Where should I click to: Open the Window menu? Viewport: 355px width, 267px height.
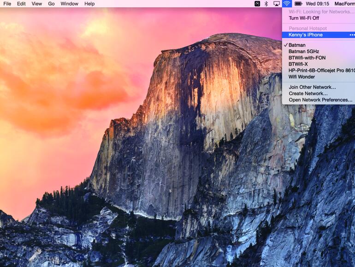pos(70,4)
